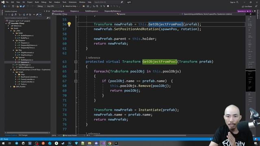Toggle the Solution Explorer pin

[x=47, y=11]
